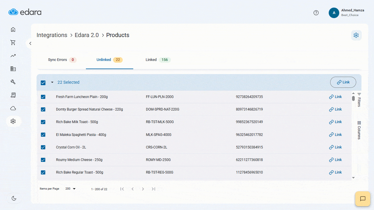
Task: Uncheck Rich Bake Milk Toast checkbox
Action: click(x=43, y=122)
